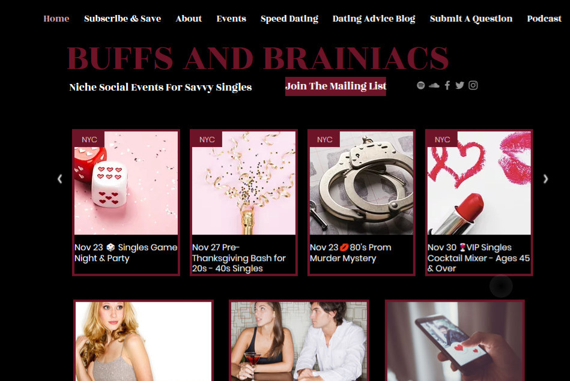
Task: Click the dark round floating button
Action: point(501,286)
